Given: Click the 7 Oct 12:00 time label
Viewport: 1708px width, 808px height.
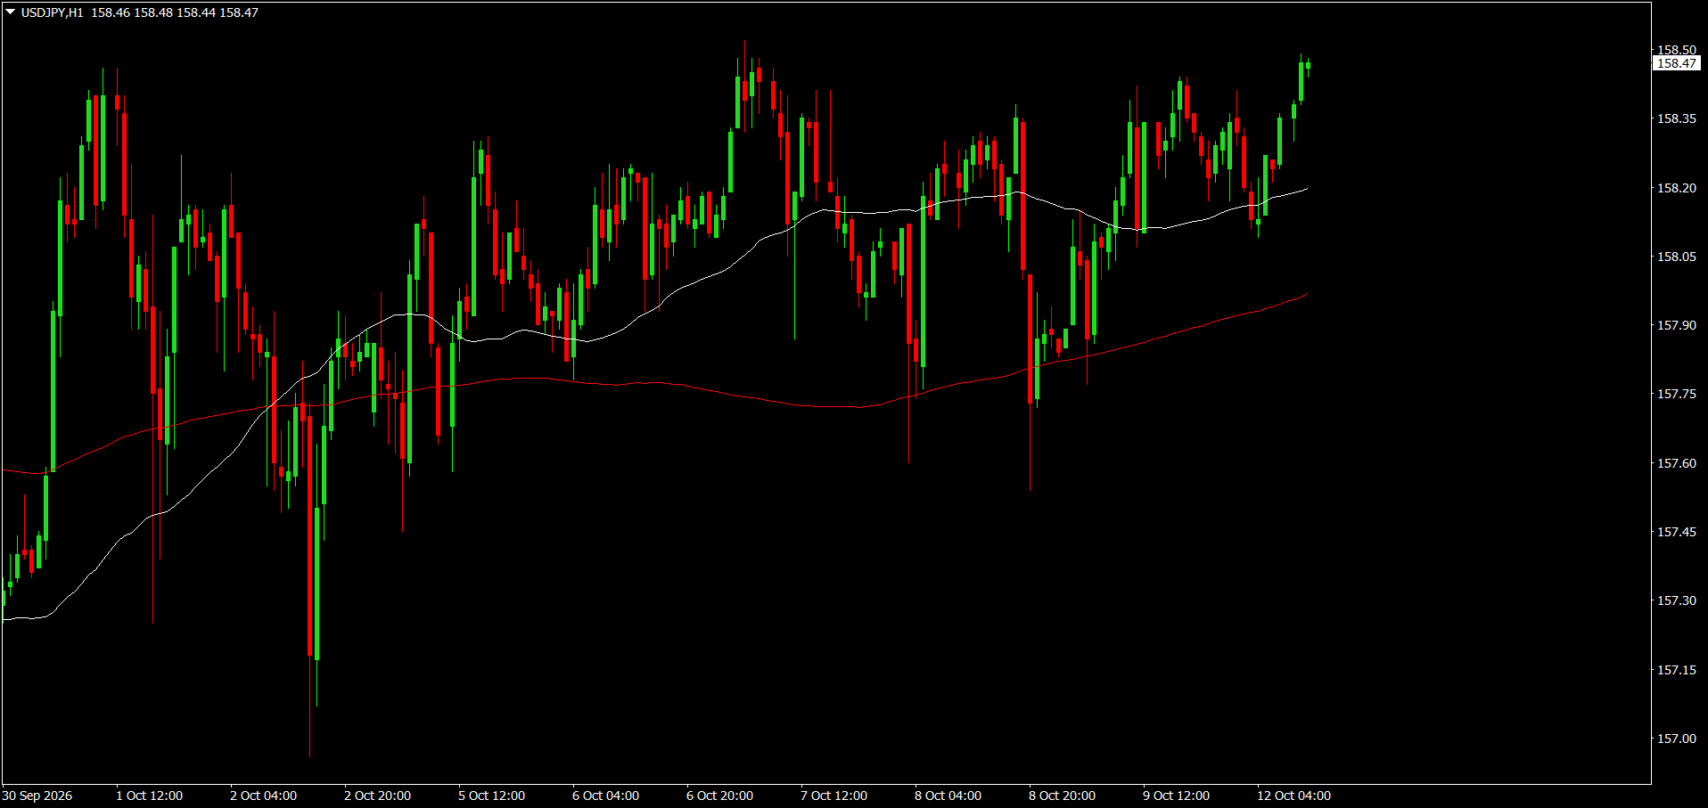Looking at the screenshot, I should click(x=834, y=796).
